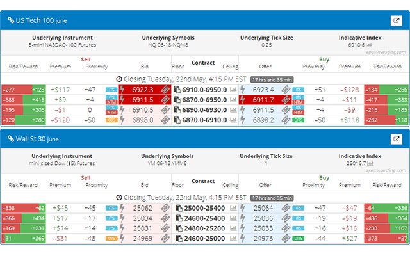Click buy premium value +$118

point(350,120)
